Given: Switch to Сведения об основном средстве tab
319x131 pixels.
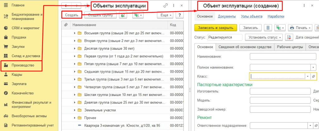Looking at the screenshot, I should [245, 47].
